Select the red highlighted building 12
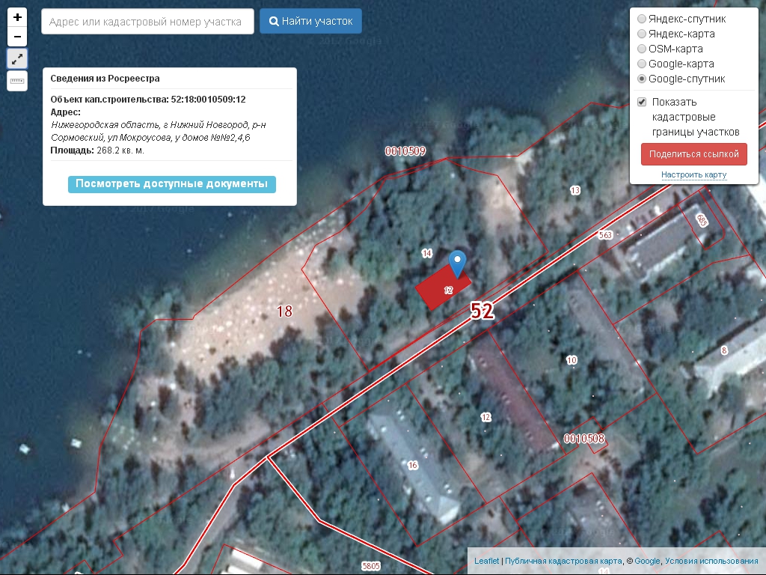 click(x=443, y=287)
